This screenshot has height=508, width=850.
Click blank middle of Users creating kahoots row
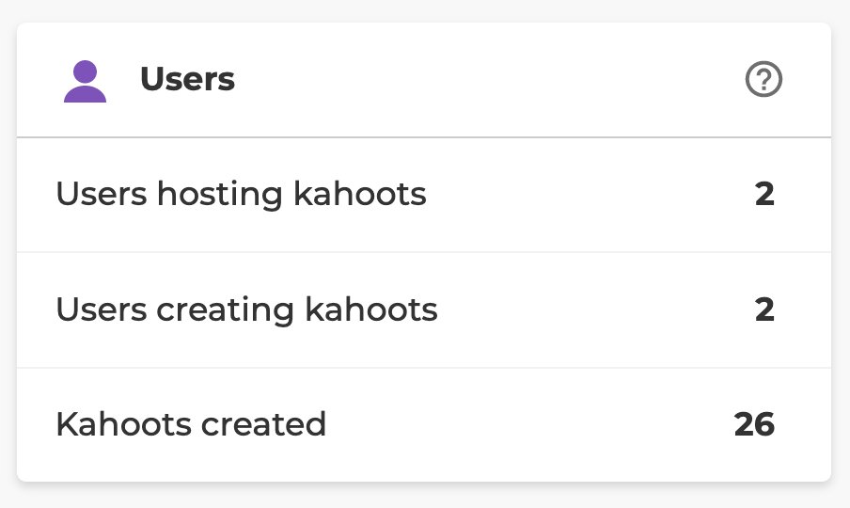tap(592, 310)
